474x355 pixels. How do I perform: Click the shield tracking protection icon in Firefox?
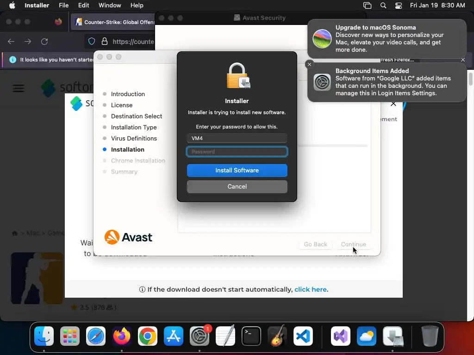92,41
